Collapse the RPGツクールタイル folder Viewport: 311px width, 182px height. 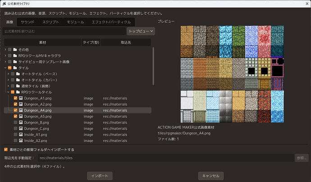click(8, 92)
